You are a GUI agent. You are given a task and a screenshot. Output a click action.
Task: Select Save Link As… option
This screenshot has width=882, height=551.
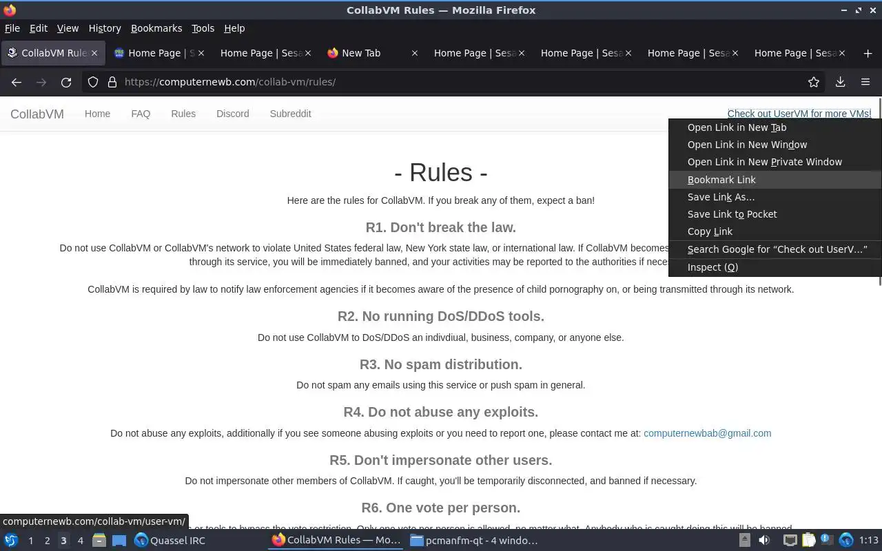pyautogui.click(x=775, y=197)
